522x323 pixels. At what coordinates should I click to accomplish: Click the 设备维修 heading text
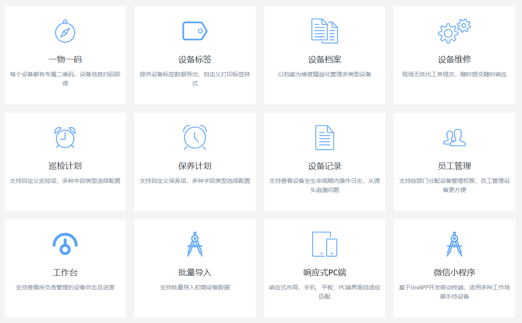[x=454, y=58]
